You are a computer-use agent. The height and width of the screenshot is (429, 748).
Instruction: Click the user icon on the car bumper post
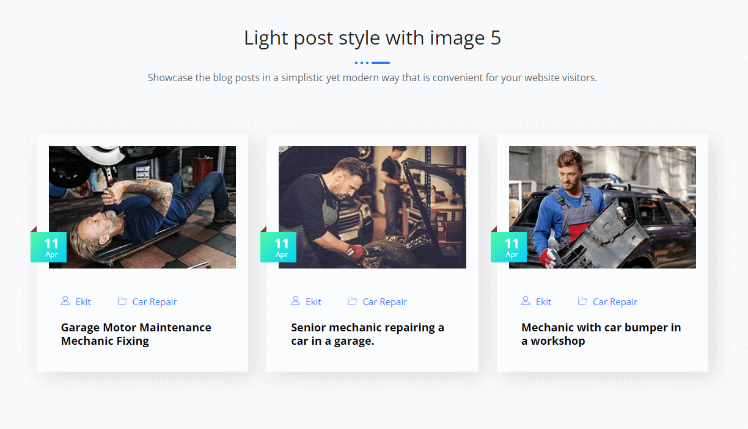[x=526, y=301]
